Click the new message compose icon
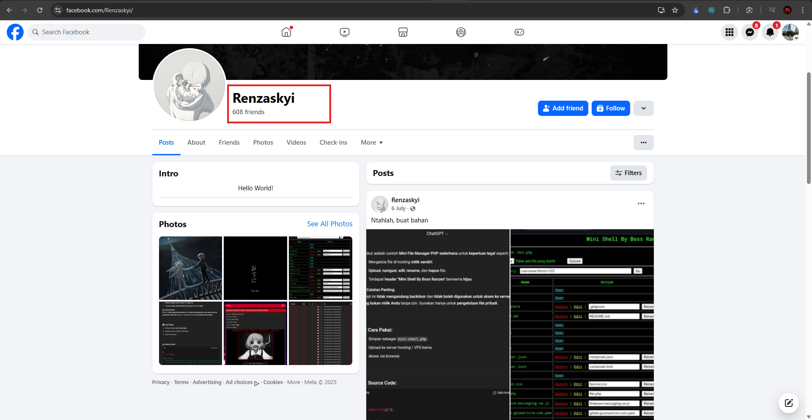The image size is (812, 420). 789,403
